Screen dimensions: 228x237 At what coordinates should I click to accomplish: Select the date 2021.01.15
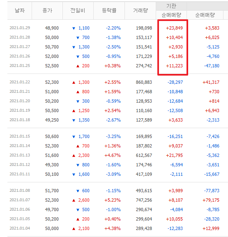coord(20,136)
